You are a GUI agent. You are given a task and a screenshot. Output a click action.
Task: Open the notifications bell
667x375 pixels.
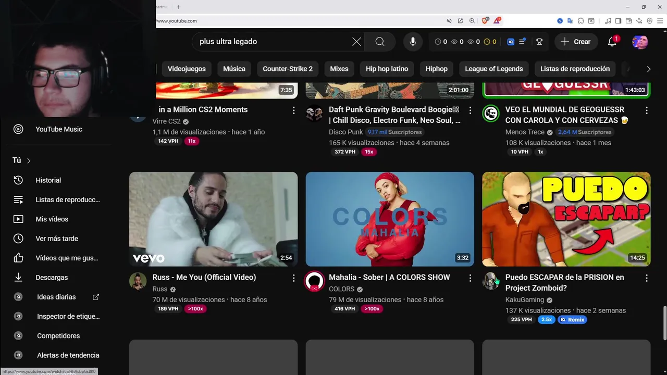coord(612,42)
